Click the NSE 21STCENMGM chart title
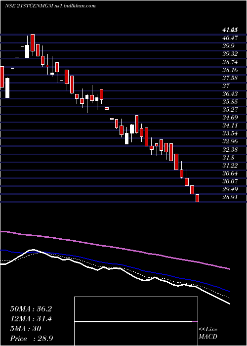The image size is (247, 346). tap(29, 6)
